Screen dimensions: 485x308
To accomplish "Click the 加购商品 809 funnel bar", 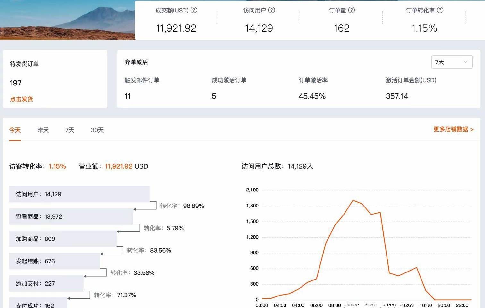I will (x=63, y=239).
